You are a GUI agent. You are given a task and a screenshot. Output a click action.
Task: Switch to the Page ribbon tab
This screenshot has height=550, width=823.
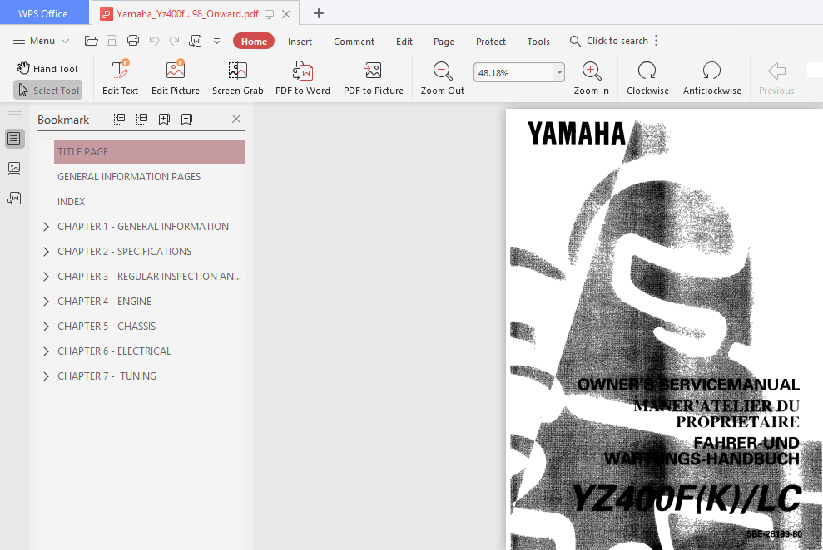click(x=444, y=42)
